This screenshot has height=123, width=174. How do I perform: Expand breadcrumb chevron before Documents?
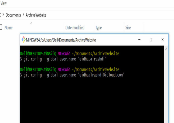[x=3, y=15]
